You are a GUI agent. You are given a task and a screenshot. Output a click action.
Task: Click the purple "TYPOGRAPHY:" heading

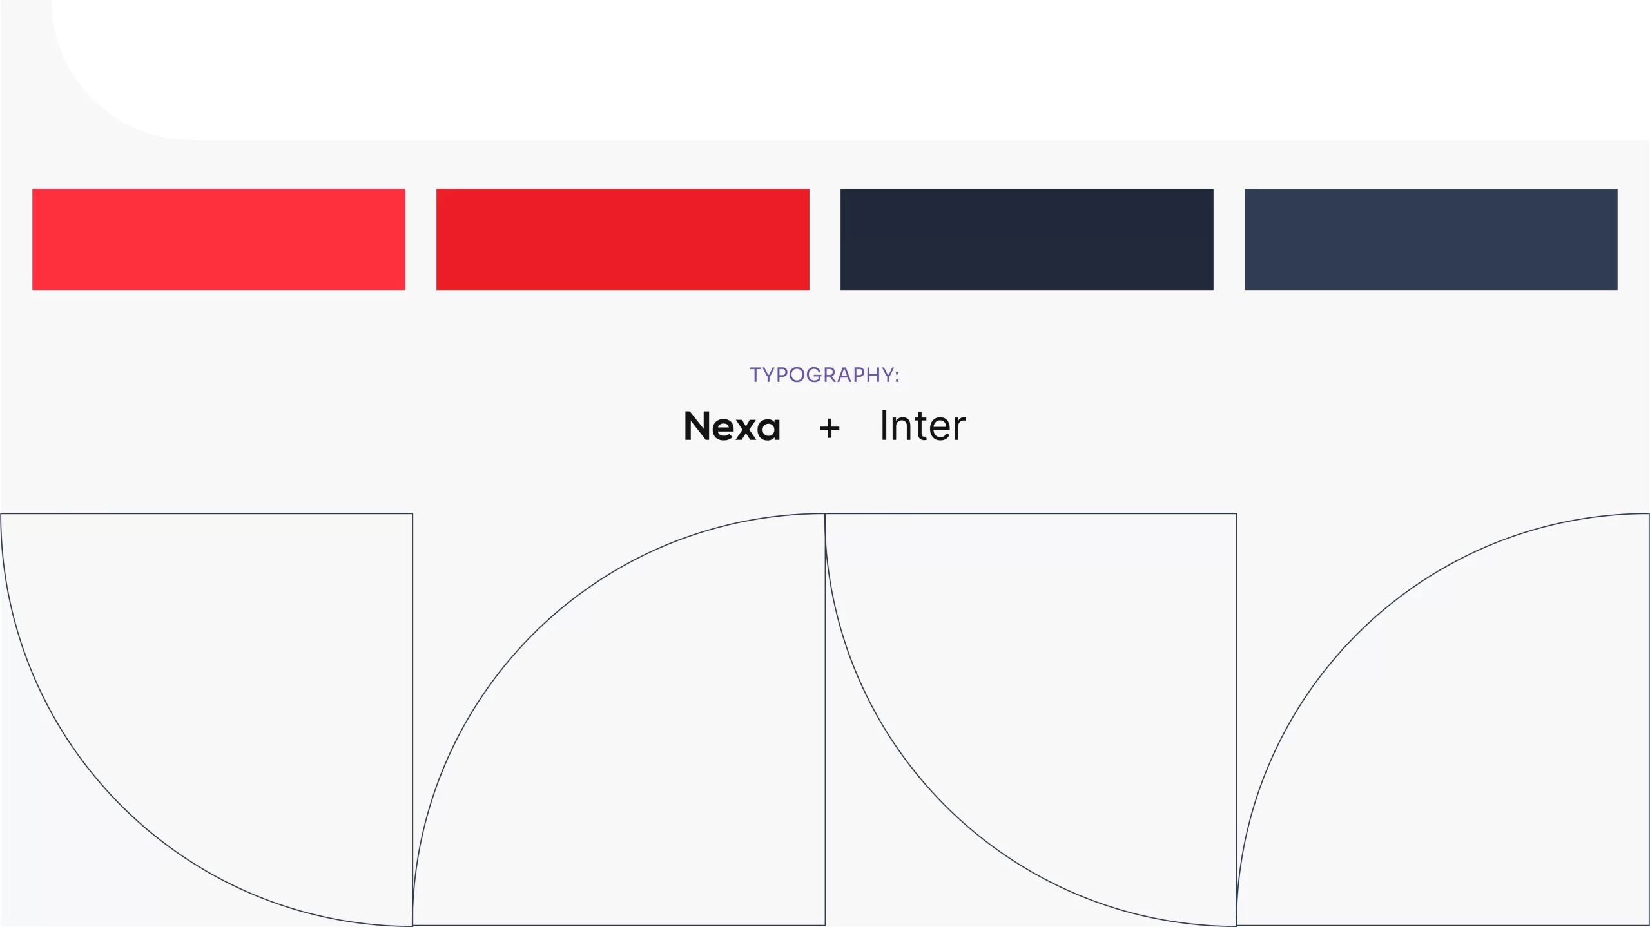tap(824, 375)
